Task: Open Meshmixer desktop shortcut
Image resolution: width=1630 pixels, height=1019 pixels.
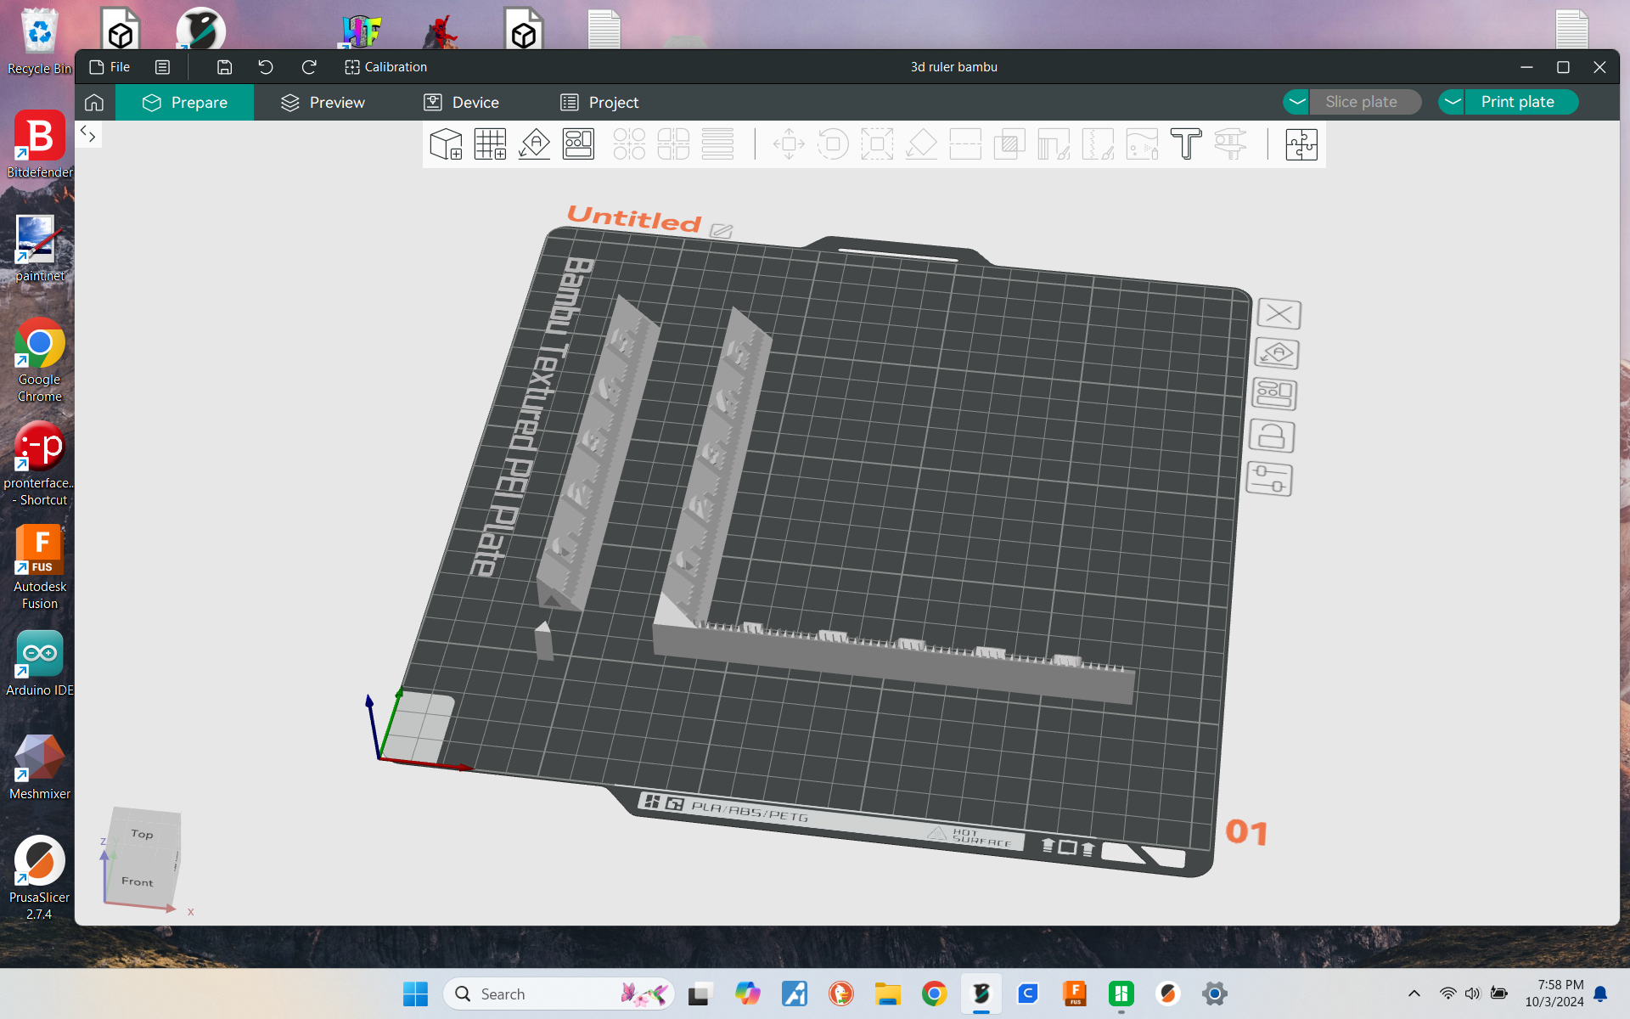Action: [39, 767]
